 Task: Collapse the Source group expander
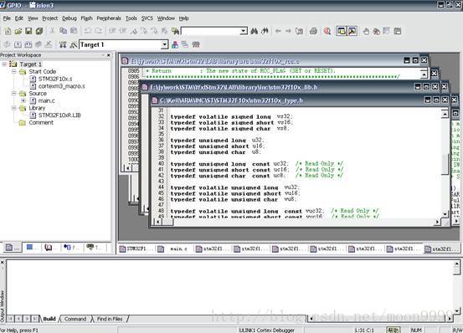pyautogui.click(x=14, y=93)
